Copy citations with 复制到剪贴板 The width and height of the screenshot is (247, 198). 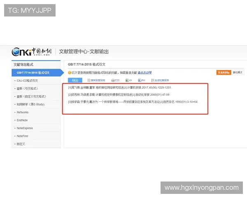pos(96,80)
